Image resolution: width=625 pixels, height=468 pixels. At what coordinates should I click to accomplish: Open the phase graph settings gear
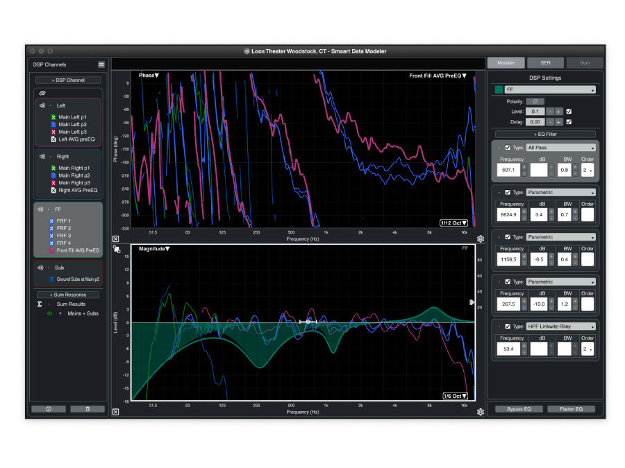tap(481, 239)
